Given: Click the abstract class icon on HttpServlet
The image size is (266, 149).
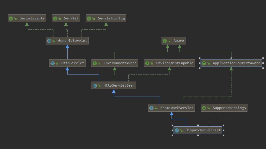Looking at the screenshot, I should point(52,63).
